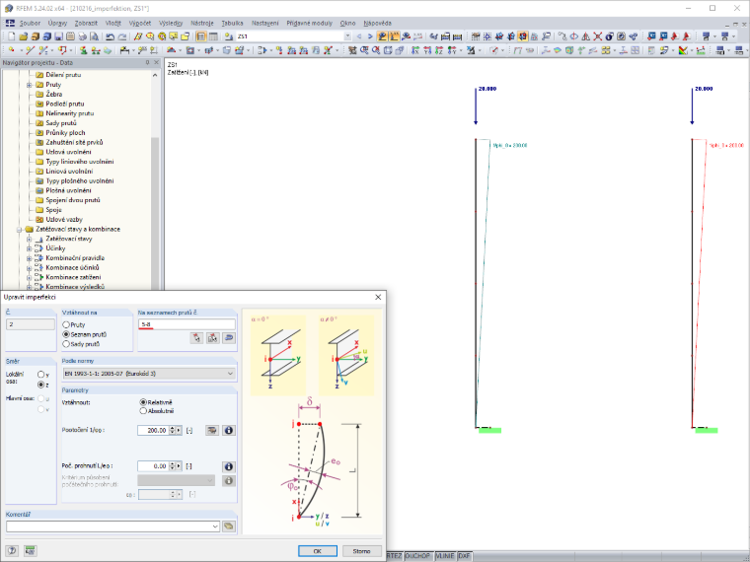The height and width of the screenshot is (562, 750).
Task: Undo the last action
Action: point(110,36)
